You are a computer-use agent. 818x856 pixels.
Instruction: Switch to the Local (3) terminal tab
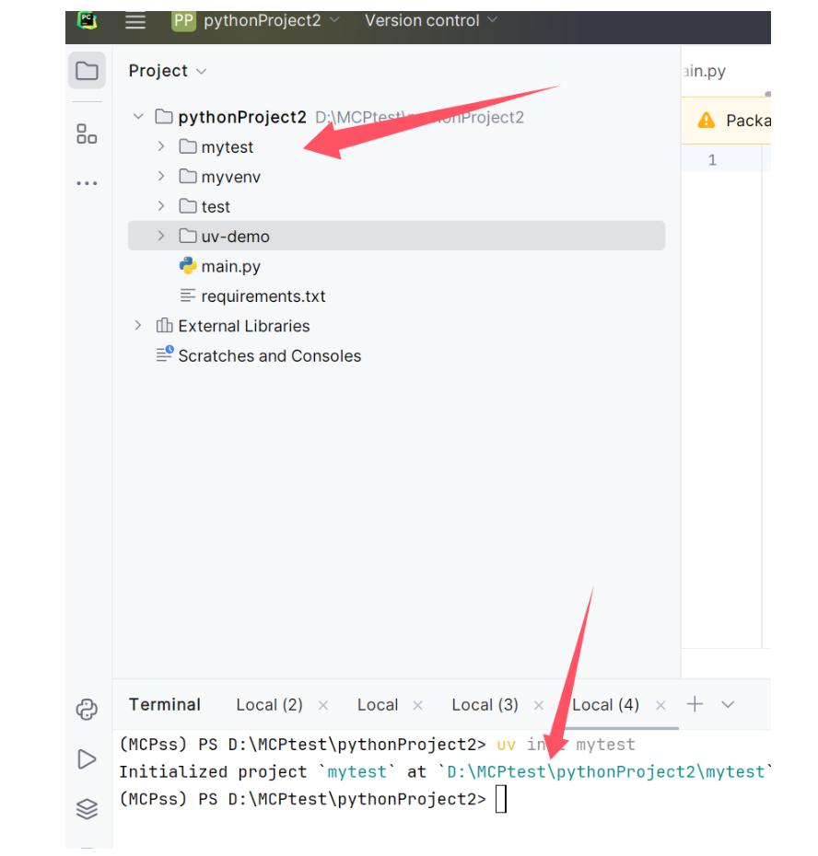click(485, 704)
